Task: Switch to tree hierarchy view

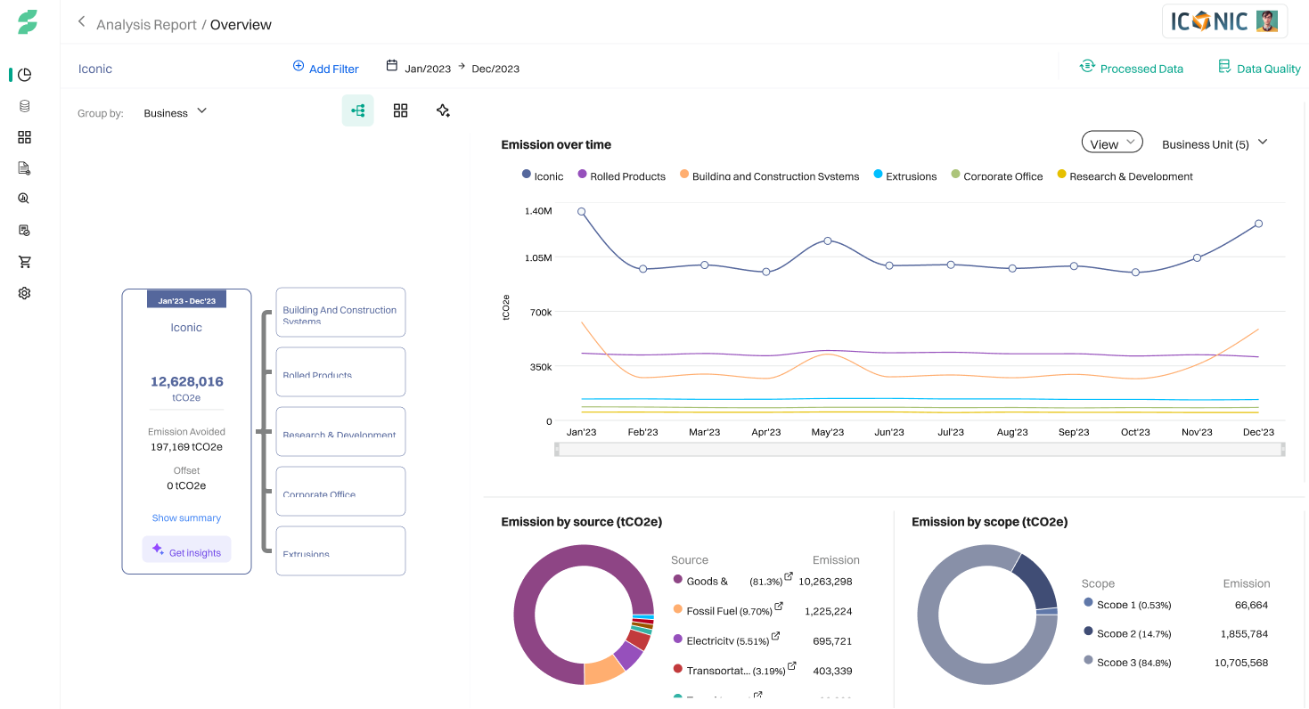Action: (358, 110)
